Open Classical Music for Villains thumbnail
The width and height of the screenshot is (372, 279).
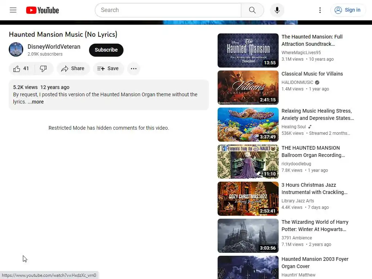248,88
